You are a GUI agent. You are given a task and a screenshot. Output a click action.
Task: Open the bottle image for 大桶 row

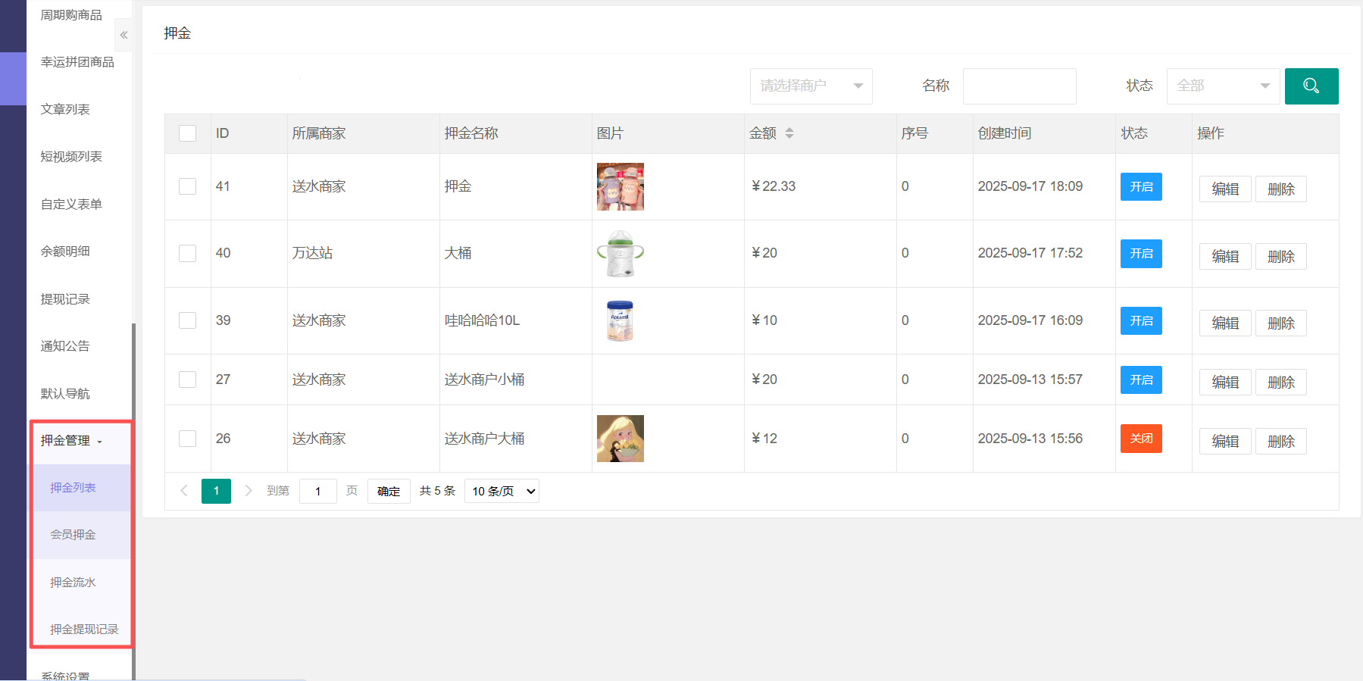click(620, 254)
